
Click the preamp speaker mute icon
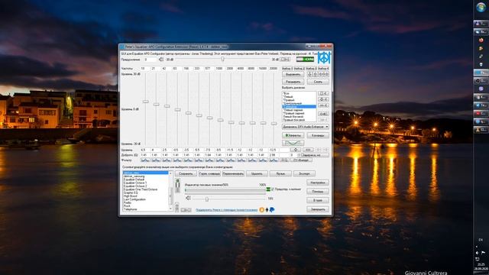point(161,60)
